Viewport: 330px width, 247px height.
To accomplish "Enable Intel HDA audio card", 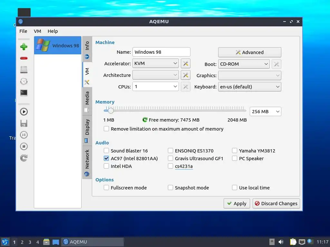I will click(106, 166).
